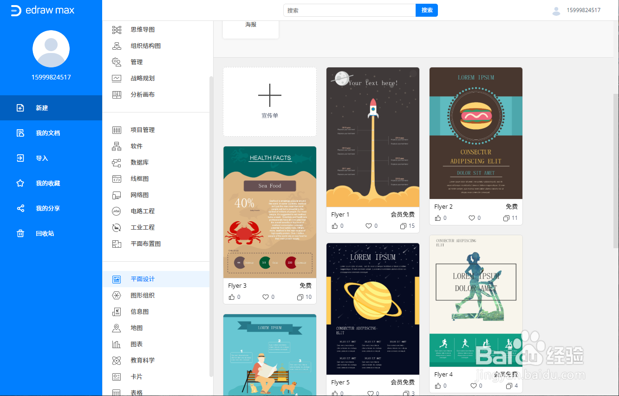Open the Flyer 5 planet template
Image resolution: width=619 pixels, height=396 pixels.
373,309
